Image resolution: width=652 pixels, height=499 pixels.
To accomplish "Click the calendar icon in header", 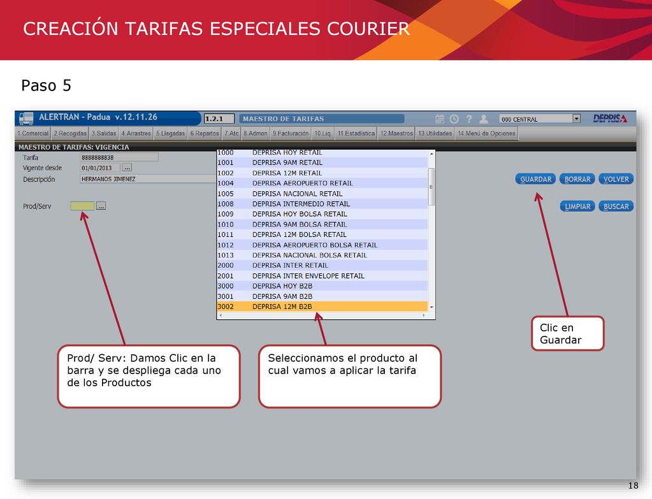I will tap(440, 119).
